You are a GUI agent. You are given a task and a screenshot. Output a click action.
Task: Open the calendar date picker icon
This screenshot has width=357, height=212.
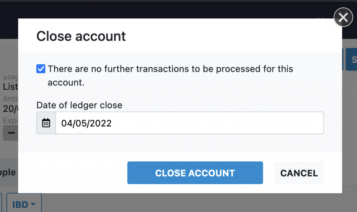coord(46,123)
